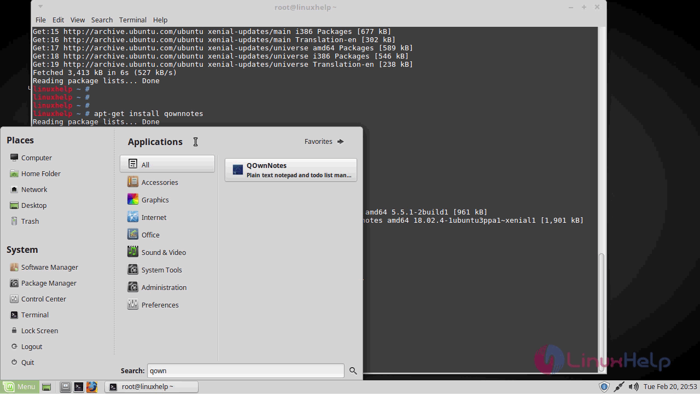The image size is (700, 394).
Task: Open terminal window menu arrow in titlebar
Action: (x=40, y=7)
